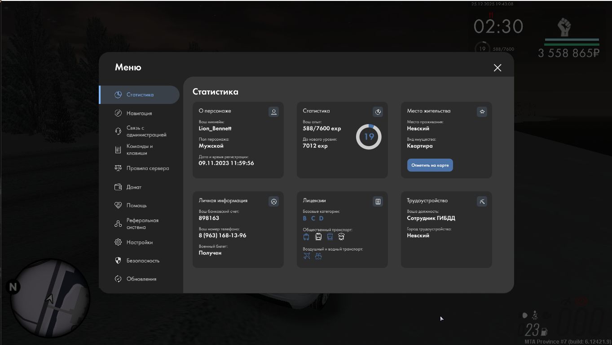Click the taxi license icon
The image size is (612, 345).
click(x=341, y=237)
